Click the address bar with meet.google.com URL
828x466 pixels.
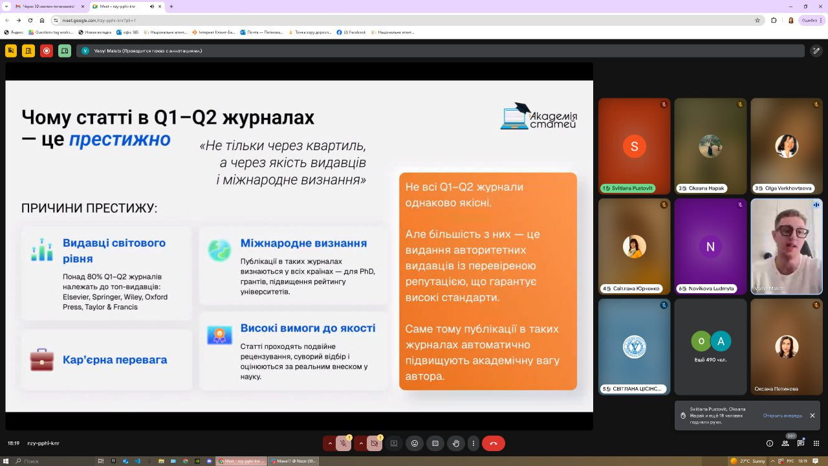[x=408, y=20]
